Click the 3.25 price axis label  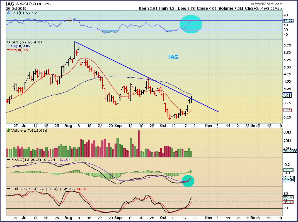(x=287, y=117)
